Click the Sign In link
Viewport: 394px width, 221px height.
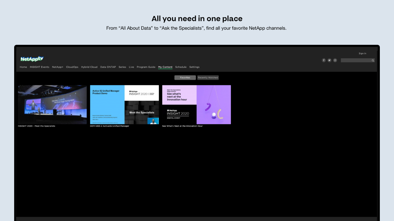tap(362, 53)
